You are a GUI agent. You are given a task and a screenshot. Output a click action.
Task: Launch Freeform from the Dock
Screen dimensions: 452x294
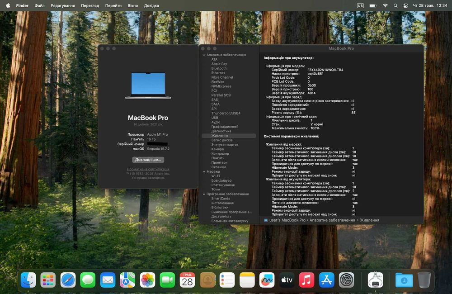(x=267, y=280)
